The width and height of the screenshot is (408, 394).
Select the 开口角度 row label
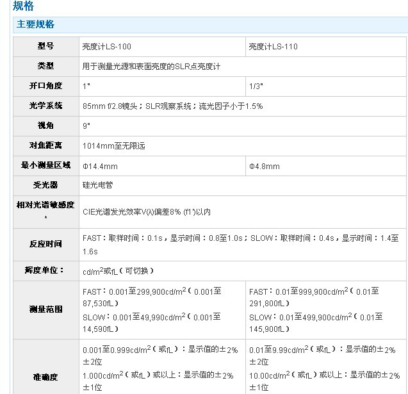pos(45,86)
